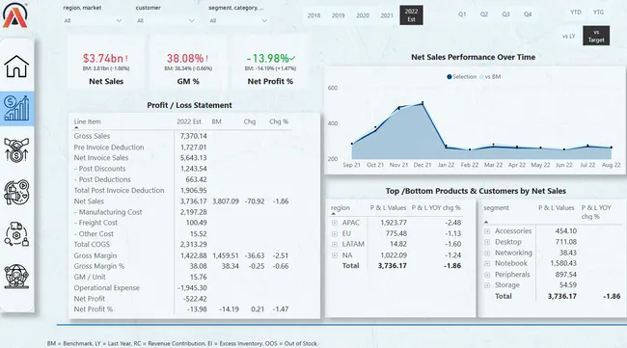Expand the NA region row
Image resolution: width=627 pixels, height=348 pixels.
click(335, 254)
